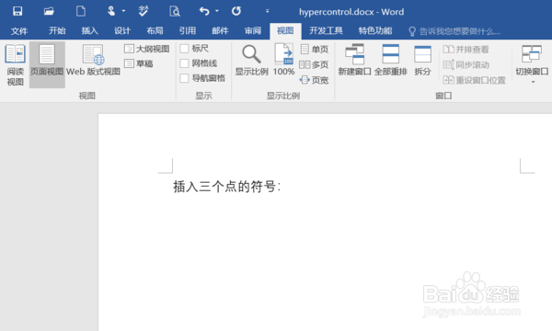552x331 pixels.
Task: Undo the last action
Action: 204,11
